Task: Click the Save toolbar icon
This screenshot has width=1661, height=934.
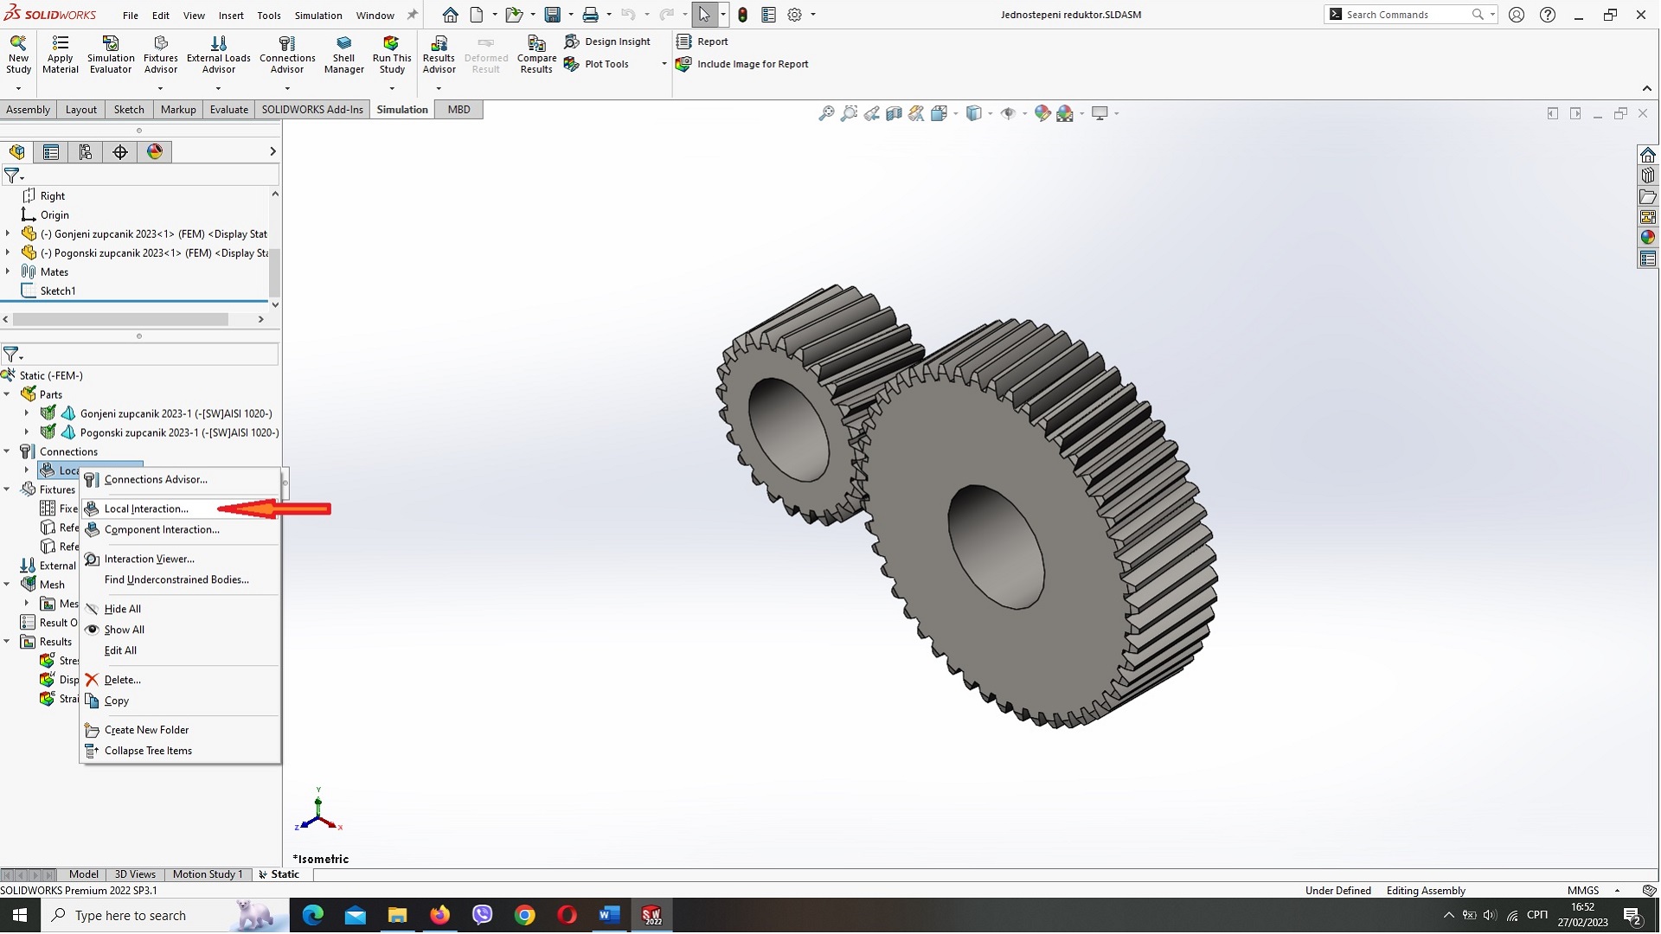Action: [x=552, y=15]
